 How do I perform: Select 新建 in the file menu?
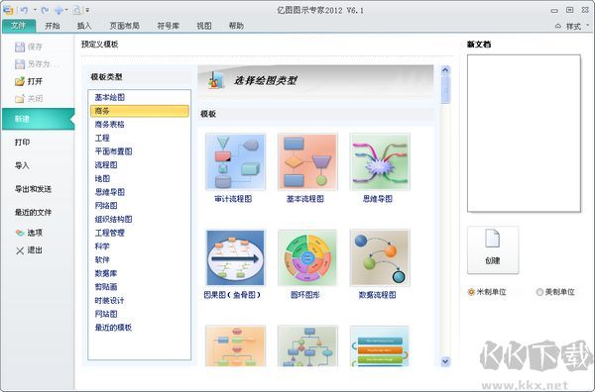pos(38,119)
